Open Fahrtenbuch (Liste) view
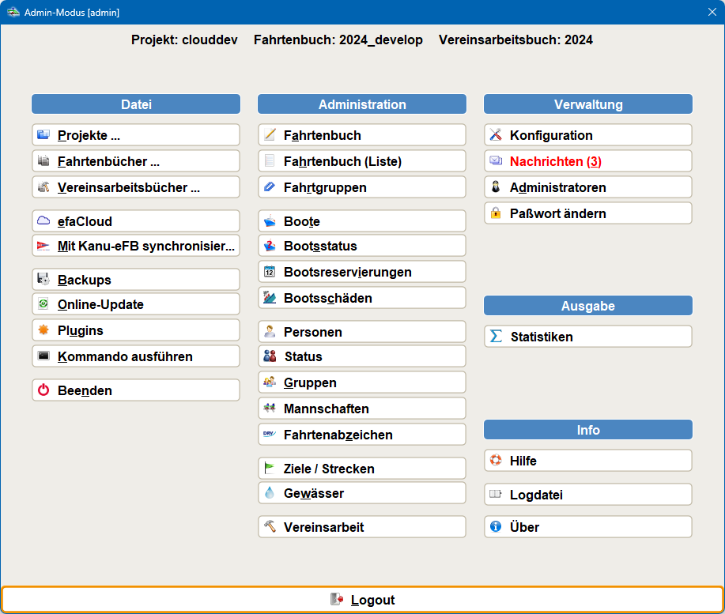Screen dimensions: 725x614 361,161
